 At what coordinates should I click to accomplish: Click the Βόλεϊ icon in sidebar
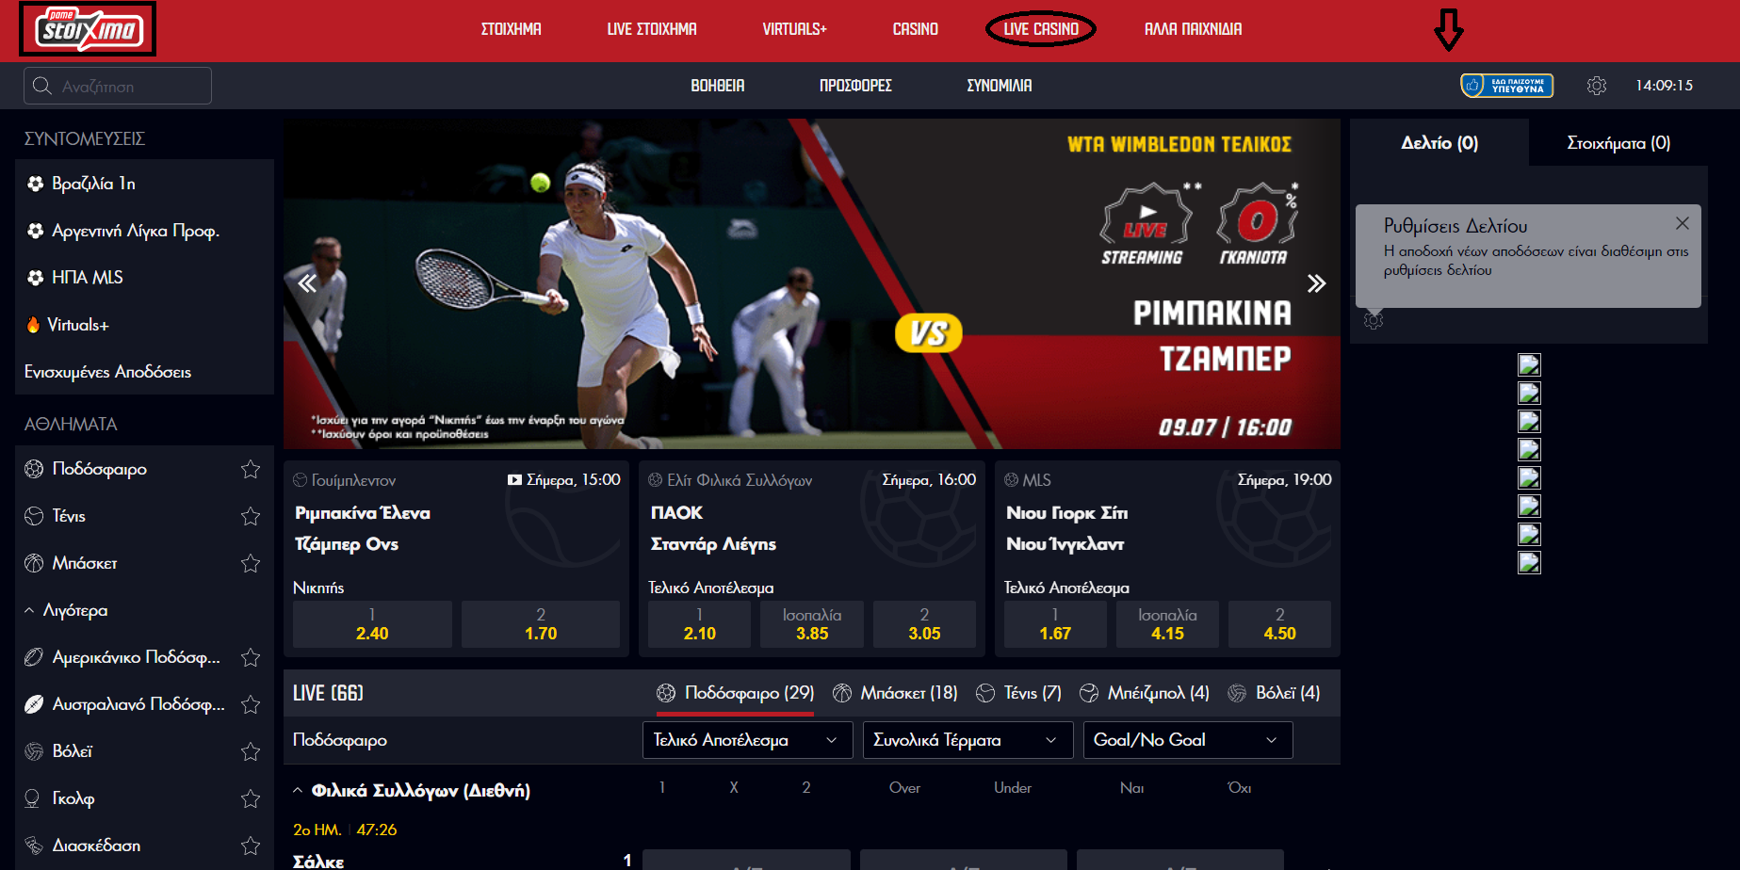tap(34, 751)
